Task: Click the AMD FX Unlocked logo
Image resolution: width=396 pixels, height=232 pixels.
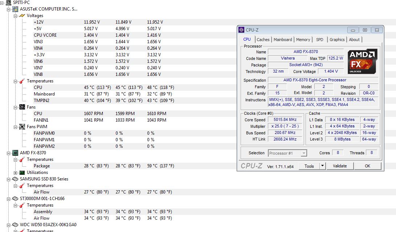Action: (x=362, y=61)
